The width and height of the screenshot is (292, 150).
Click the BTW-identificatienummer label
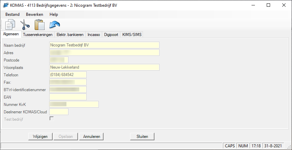coord(25,90)
